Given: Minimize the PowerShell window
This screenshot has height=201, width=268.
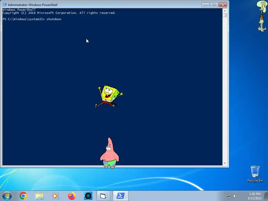Looking at the screenshot, I should pyautogui.click(x=206, y=5).
